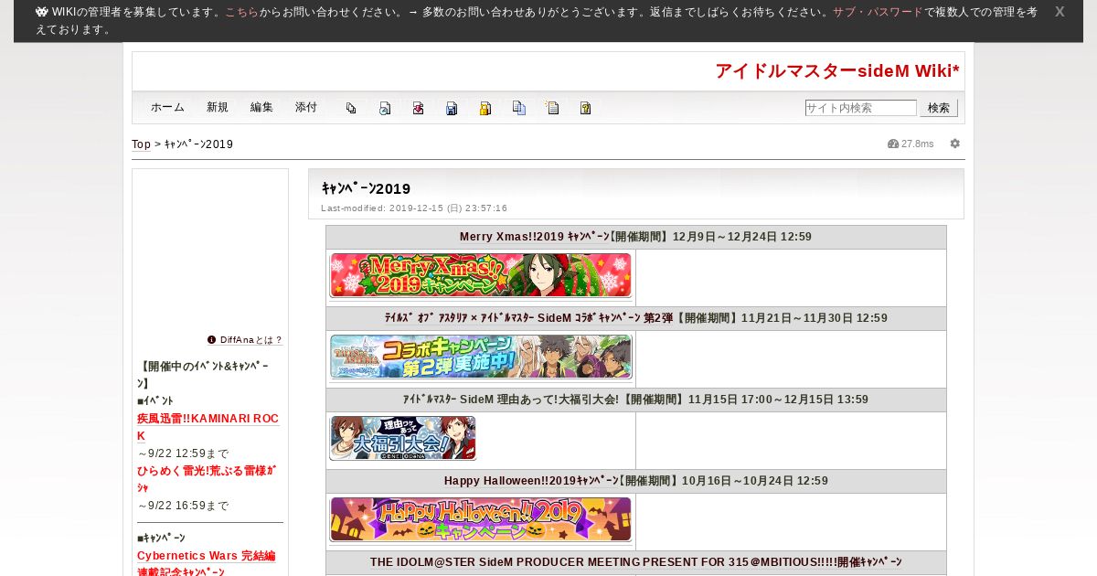The image size is (1097, 576).
Task: Click the ■ｷｬﾝﾍﾟｰﾝ sidebar label
Action: click(161, 539)
